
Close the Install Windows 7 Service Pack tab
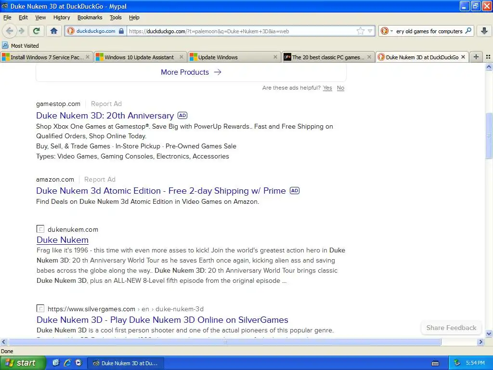click(x=88, y=57)
